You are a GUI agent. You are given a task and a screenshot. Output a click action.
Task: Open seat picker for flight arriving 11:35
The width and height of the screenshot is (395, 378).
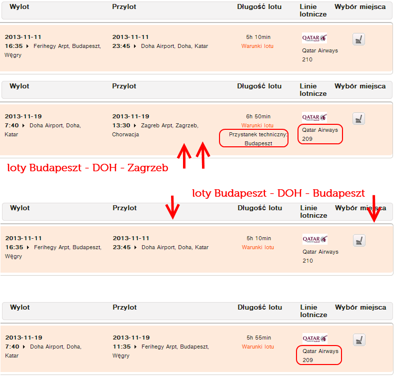click(358, 340)
